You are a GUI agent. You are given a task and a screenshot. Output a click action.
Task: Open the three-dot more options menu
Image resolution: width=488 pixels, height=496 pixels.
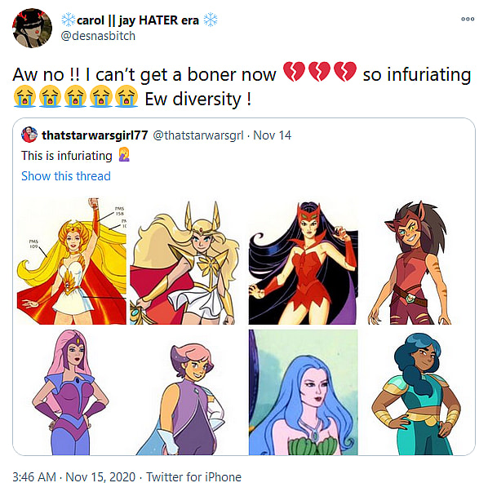[468, 19]
